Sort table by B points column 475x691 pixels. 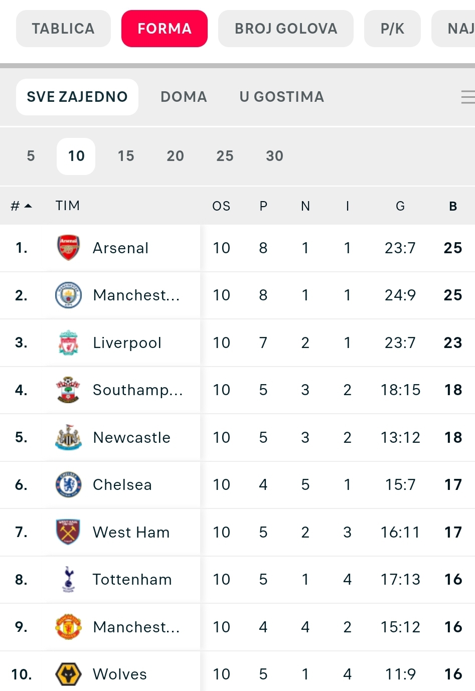pos(452,206)
